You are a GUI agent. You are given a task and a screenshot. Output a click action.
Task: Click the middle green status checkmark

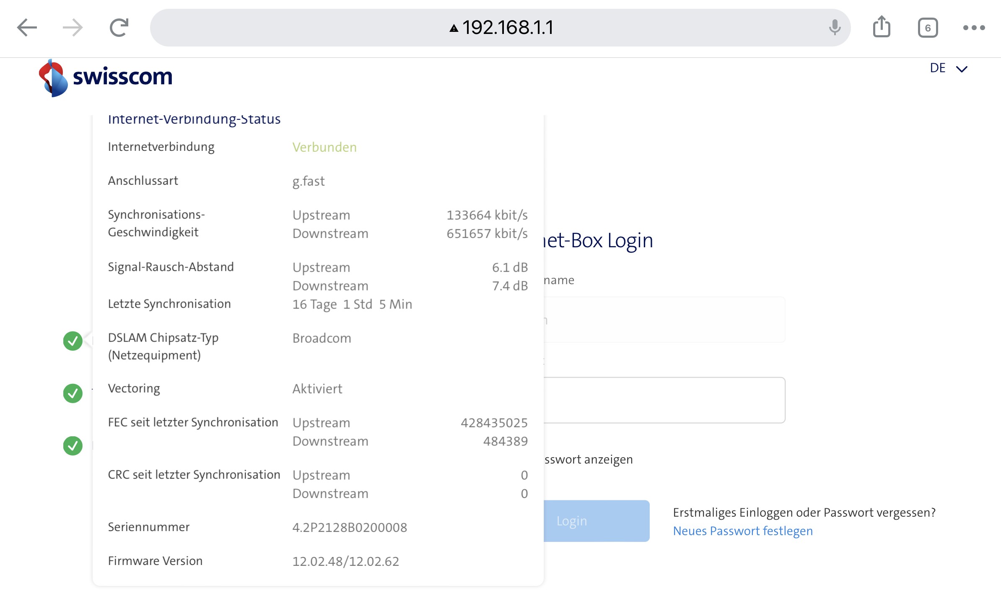point(73,393)
